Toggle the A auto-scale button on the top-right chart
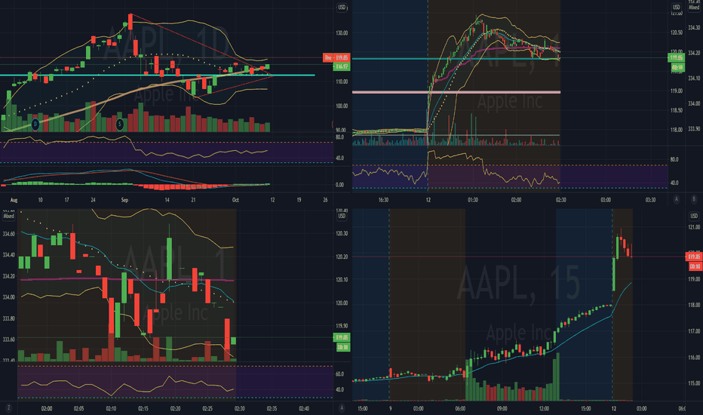This screenshot has height=415, width=703. tap(676, 199)
